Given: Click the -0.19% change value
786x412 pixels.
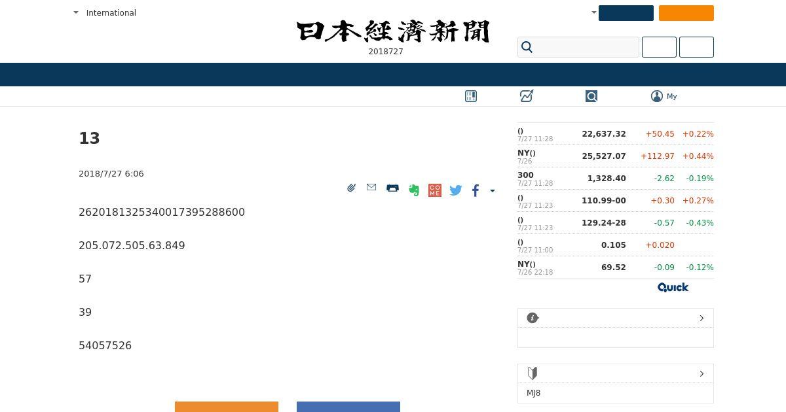Looking at the screenshot, I should 700,179.
